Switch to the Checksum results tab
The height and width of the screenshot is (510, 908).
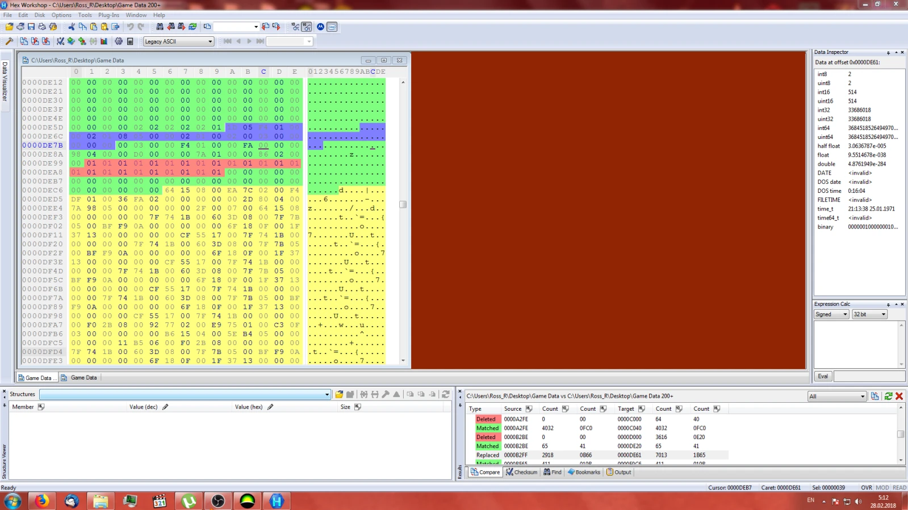521,472
